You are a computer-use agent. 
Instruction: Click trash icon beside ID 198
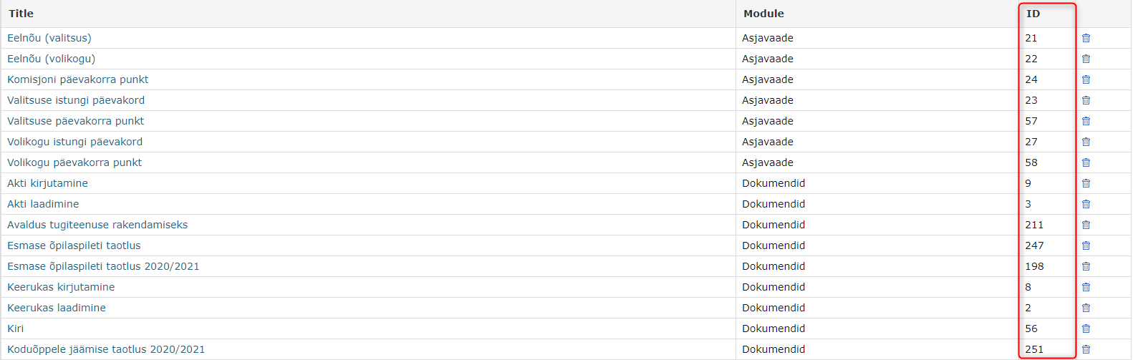(1086, 266)
